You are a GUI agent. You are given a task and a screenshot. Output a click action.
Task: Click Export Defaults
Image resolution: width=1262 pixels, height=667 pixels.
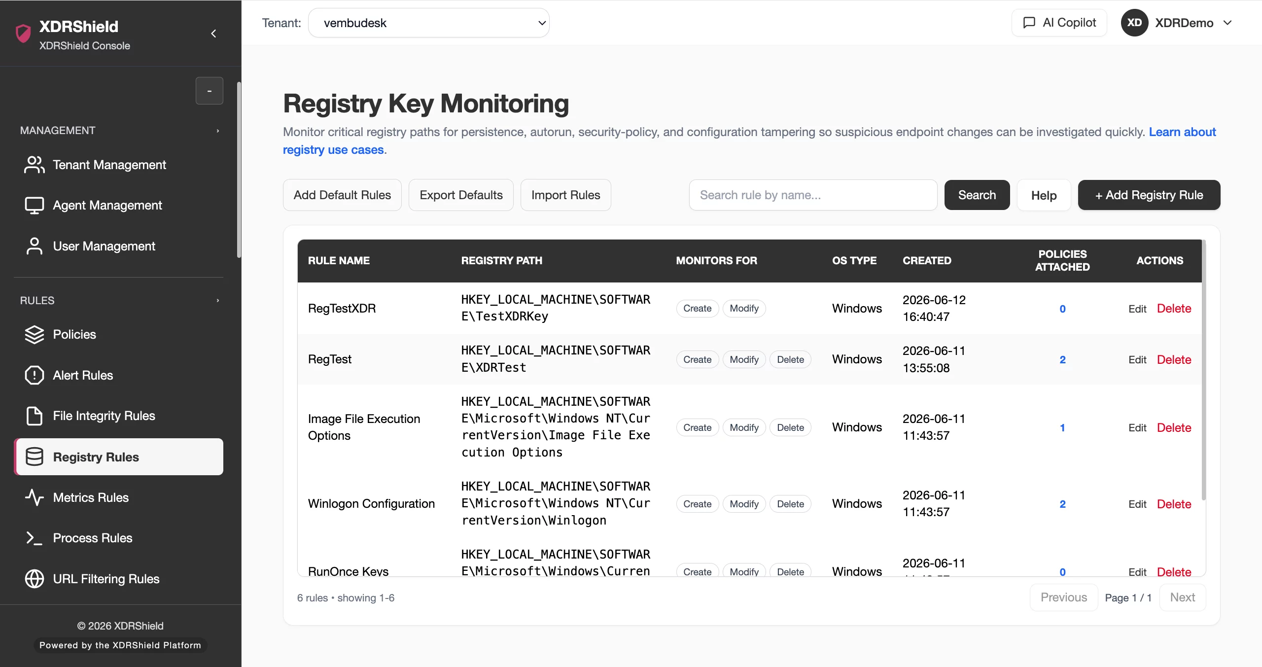click(461, 195)
